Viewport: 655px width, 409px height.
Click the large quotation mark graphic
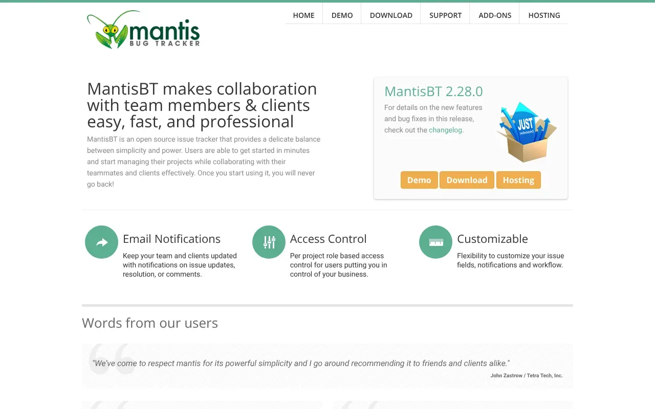tap(111, 359)
